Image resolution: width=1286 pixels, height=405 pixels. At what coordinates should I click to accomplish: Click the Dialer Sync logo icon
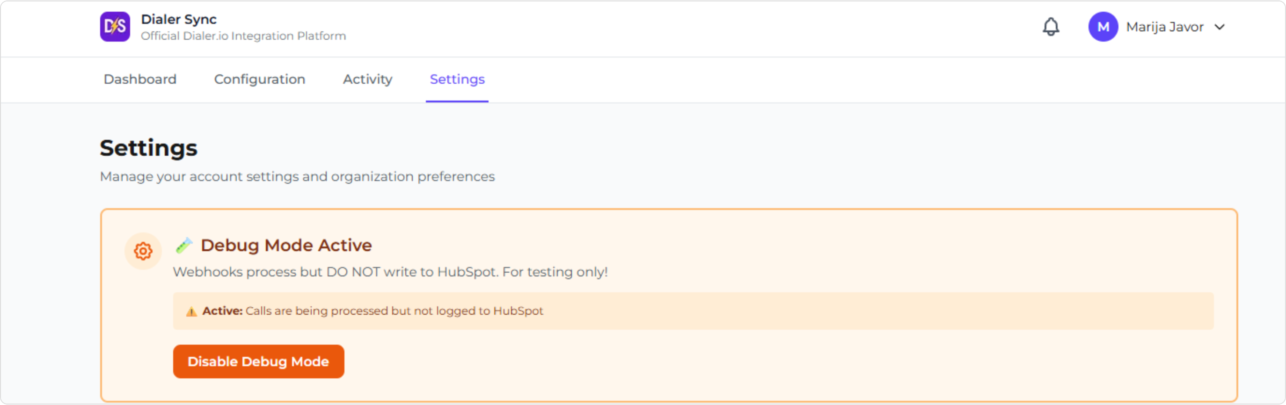click(x=115, y=27)
